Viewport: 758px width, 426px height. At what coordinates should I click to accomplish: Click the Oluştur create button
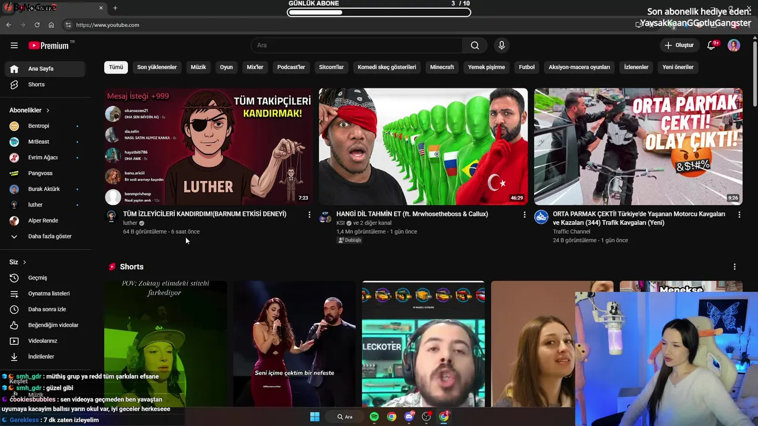[679, 46]
